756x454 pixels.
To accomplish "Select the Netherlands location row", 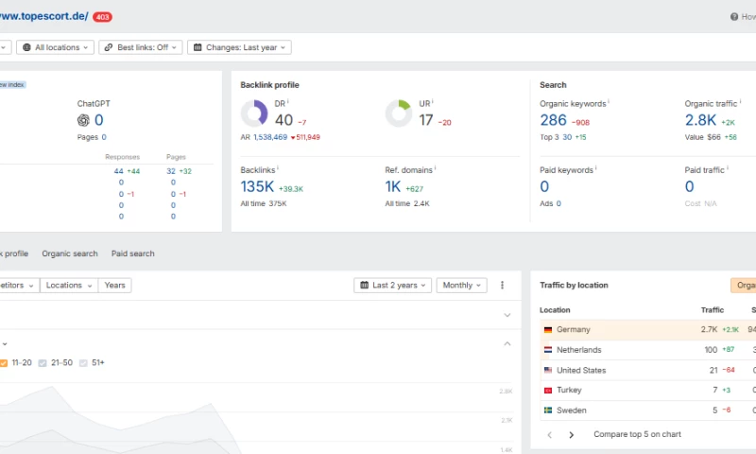I will point(648,350).
